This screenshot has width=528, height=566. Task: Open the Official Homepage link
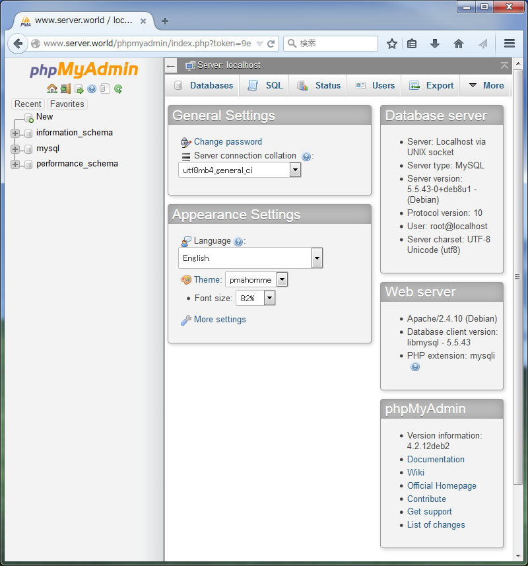coord(442,486)
